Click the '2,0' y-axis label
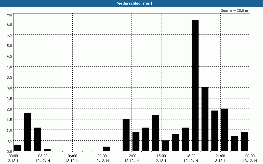The image size is (263, 164). point(10,109)
